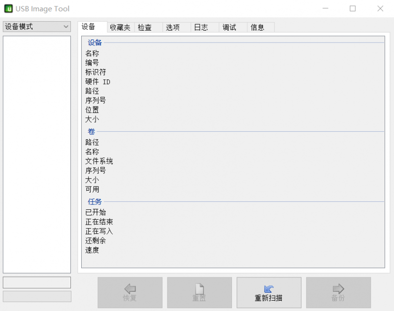Screen dimensions: 394x311
Task: Click the 备份 button
Action: (338, 292)
